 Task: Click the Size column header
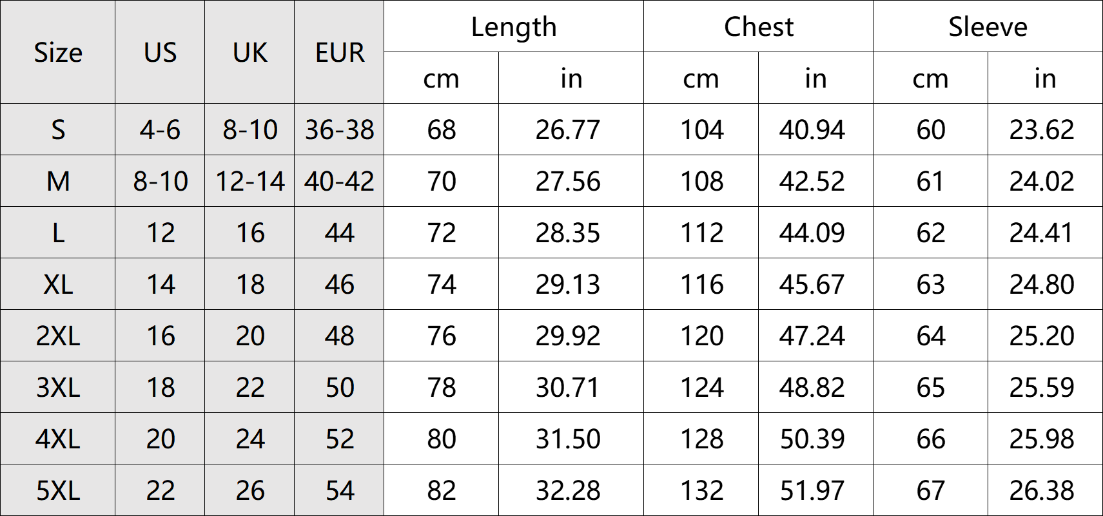[58, 52]
